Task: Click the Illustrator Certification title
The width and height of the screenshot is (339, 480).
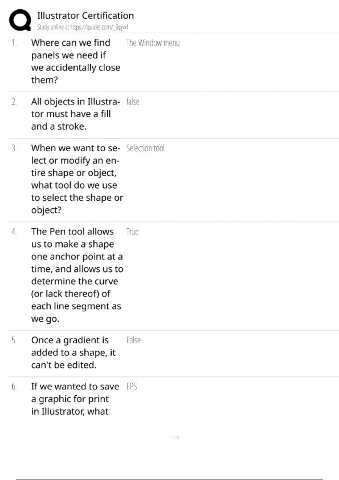Action: 85,16
